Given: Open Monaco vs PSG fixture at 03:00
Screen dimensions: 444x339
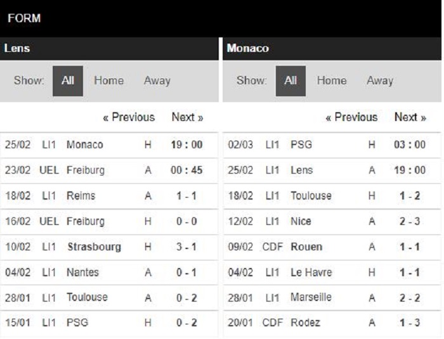Looking at the screenshot, I should pyautogui.click(x=332, y=145).
